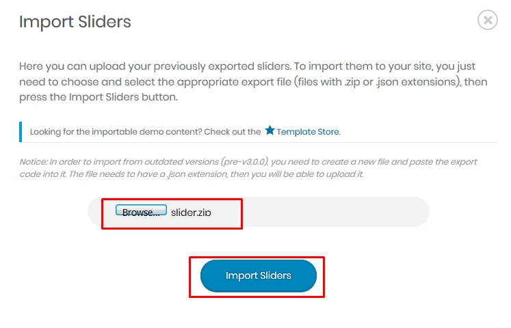
Task: Click the Import Sliders button
Action: (259, 275)
